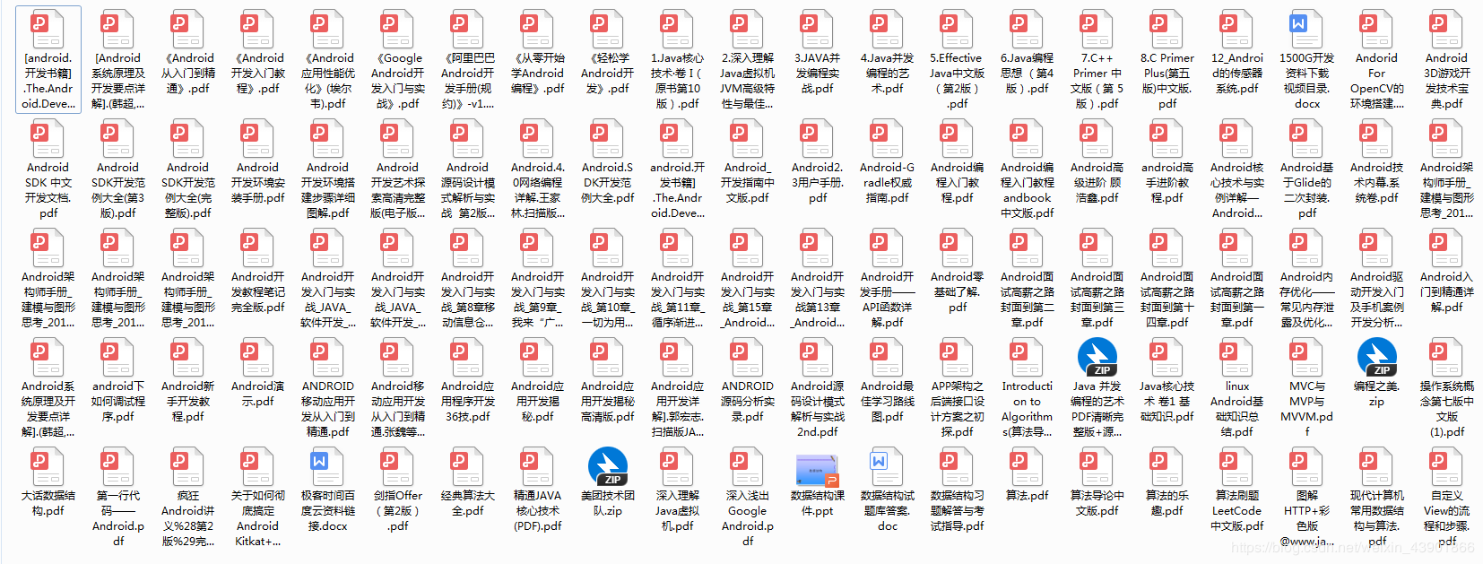Click the label 《从零开始学Android编程》.pdf
The height and width of the screenshot is (564, 1483).
tap(538, 73)
